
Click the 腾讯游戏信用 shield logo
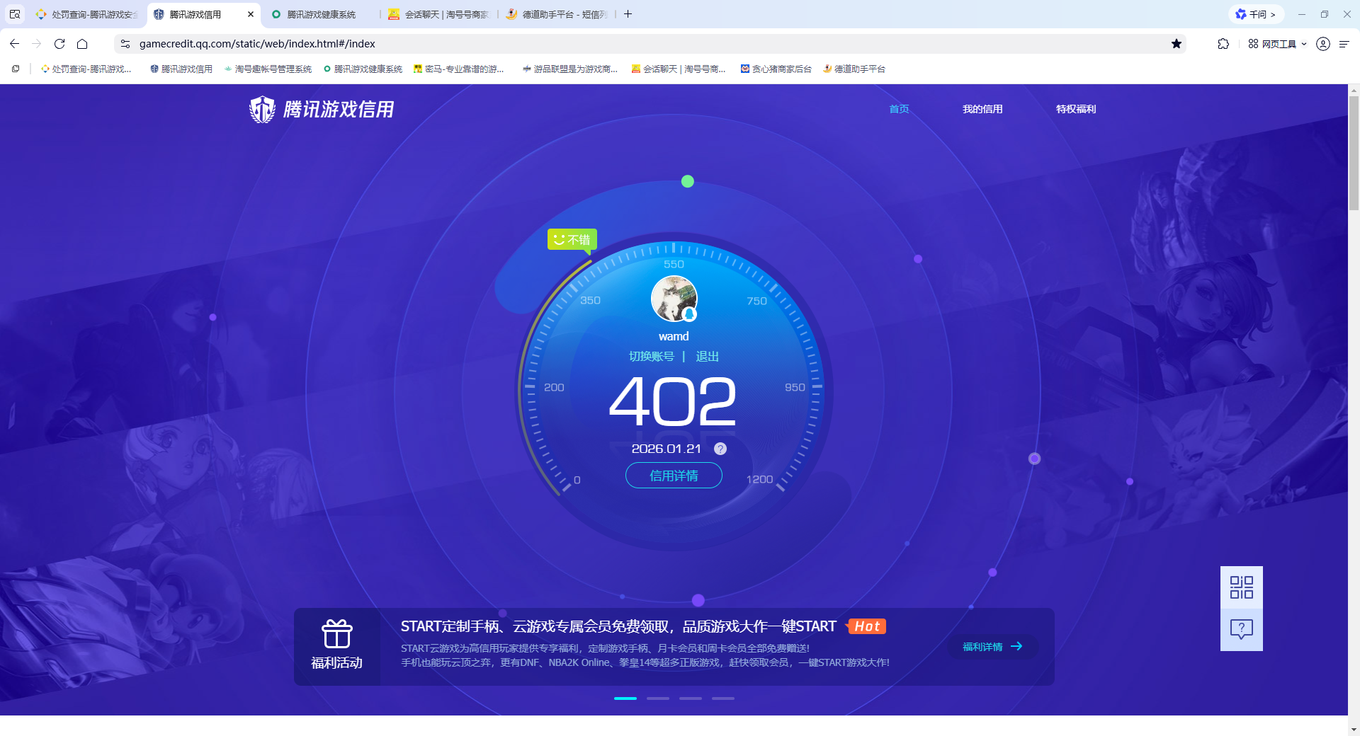[262, 109]
